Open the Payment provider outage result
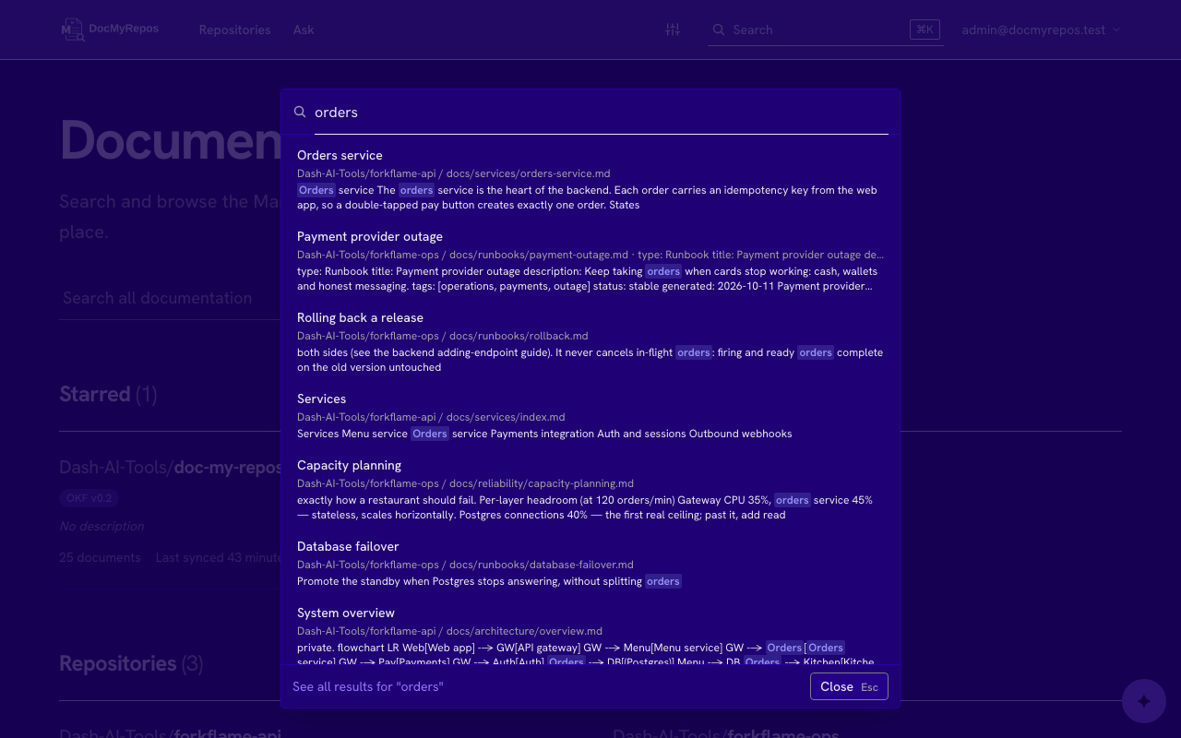Image resolution: width=1181 pixels, height=738 pixels. pos(590,261)
